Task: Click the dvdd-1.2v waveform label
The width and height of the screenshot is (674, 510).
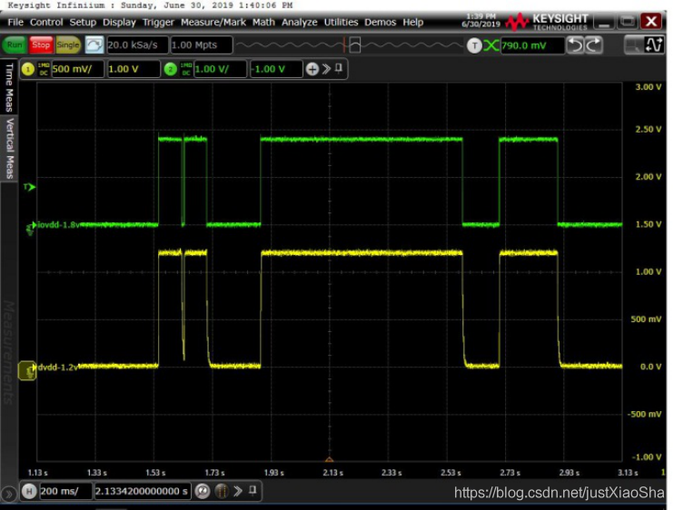Action: tap(57, 367)
